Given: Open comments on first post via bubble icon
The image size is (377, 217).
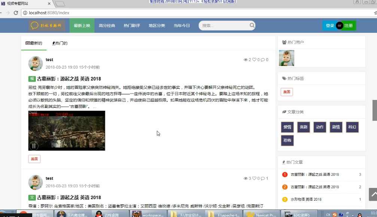Looking at the screenshot, I should (263, 60).
